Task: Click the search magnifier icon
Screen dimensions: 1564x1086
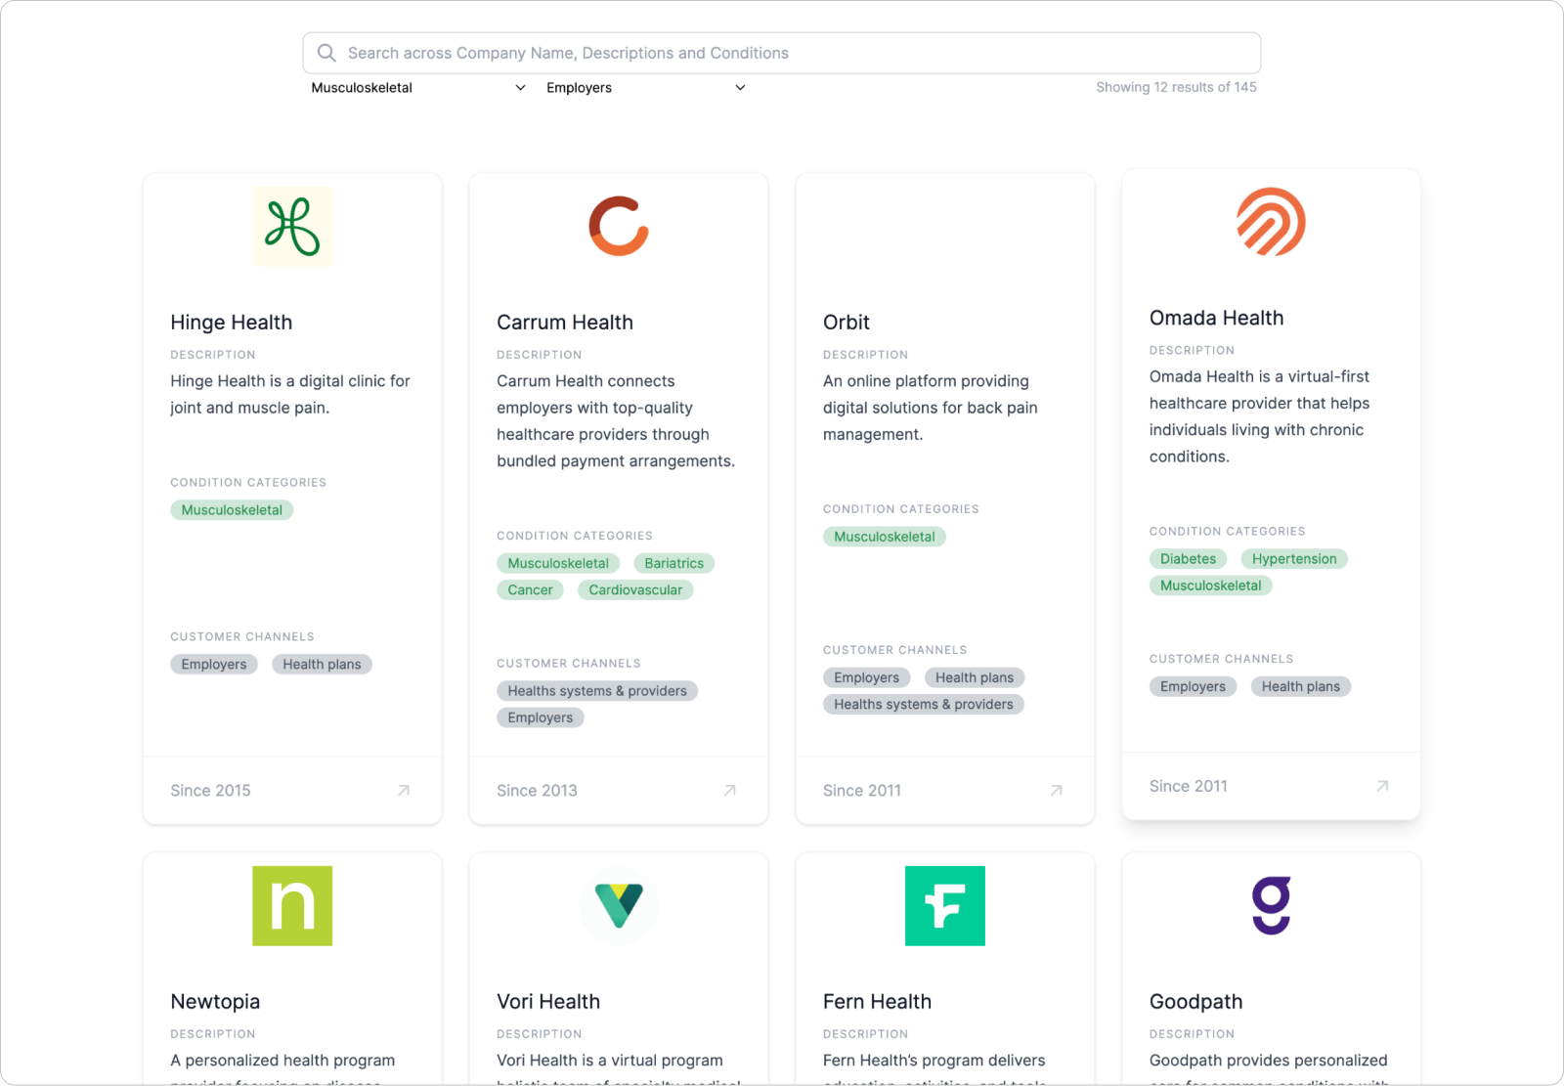Action: point(326,53)
